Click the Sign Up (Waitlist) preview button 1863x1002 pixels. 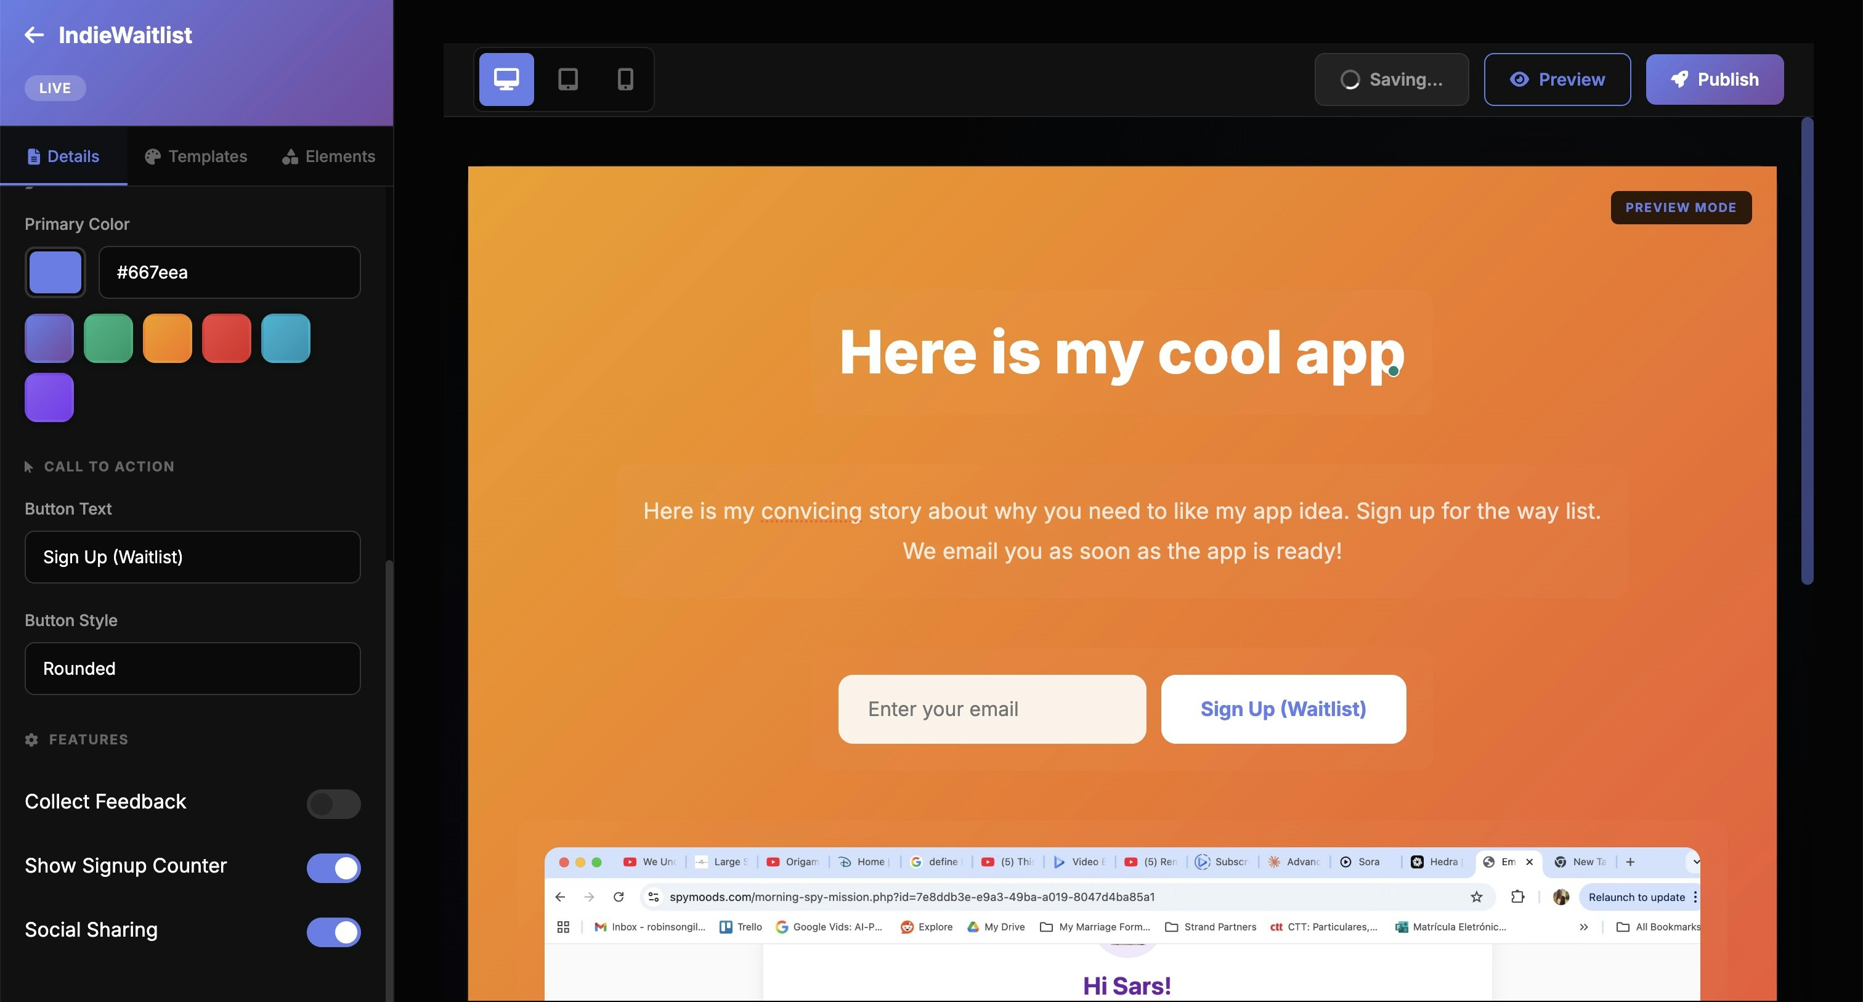point(1283,709)
